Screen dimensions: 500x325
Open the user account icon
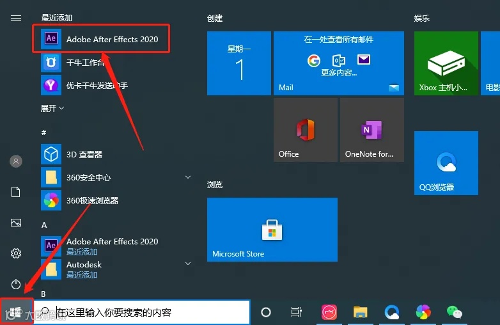pyautogui.click(x=16, y=161)
